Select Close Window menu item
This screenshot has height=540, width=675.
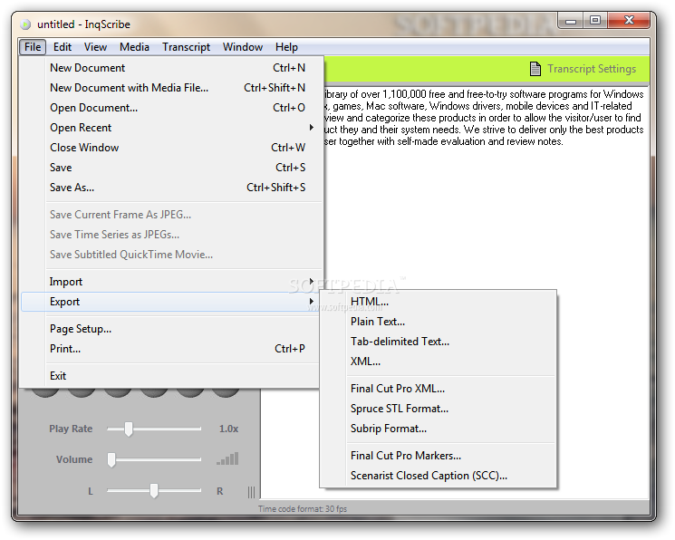tap(171, 148)
